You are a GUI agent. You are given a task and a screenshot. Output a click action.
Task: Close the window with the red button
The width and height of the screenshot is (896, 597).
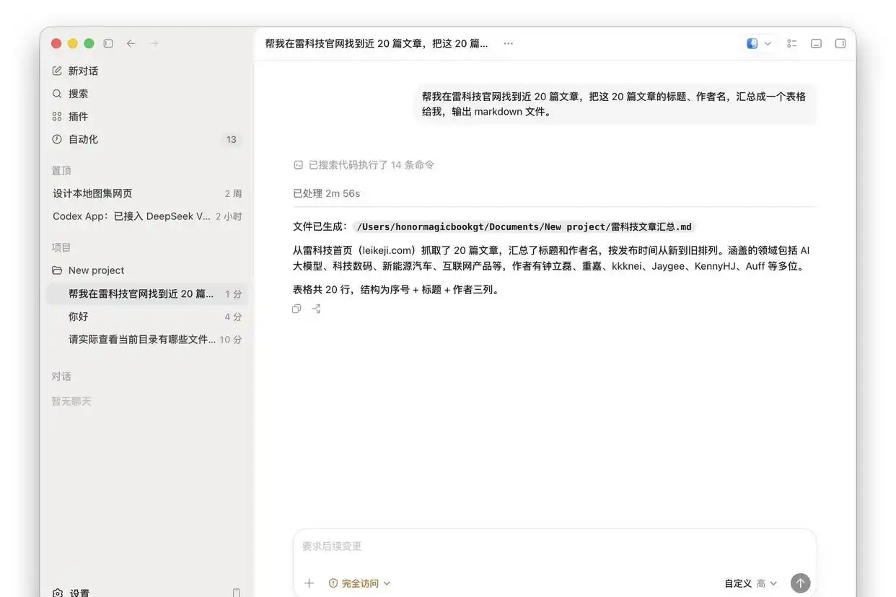coord(56,43)
